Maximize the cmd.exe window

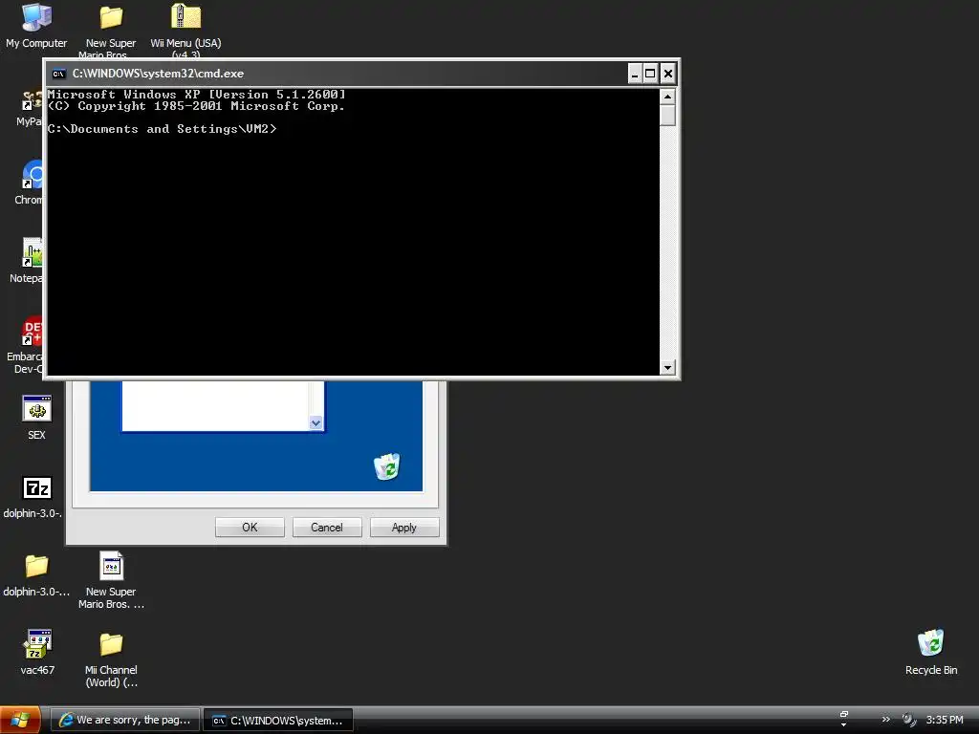coord(650,74)
